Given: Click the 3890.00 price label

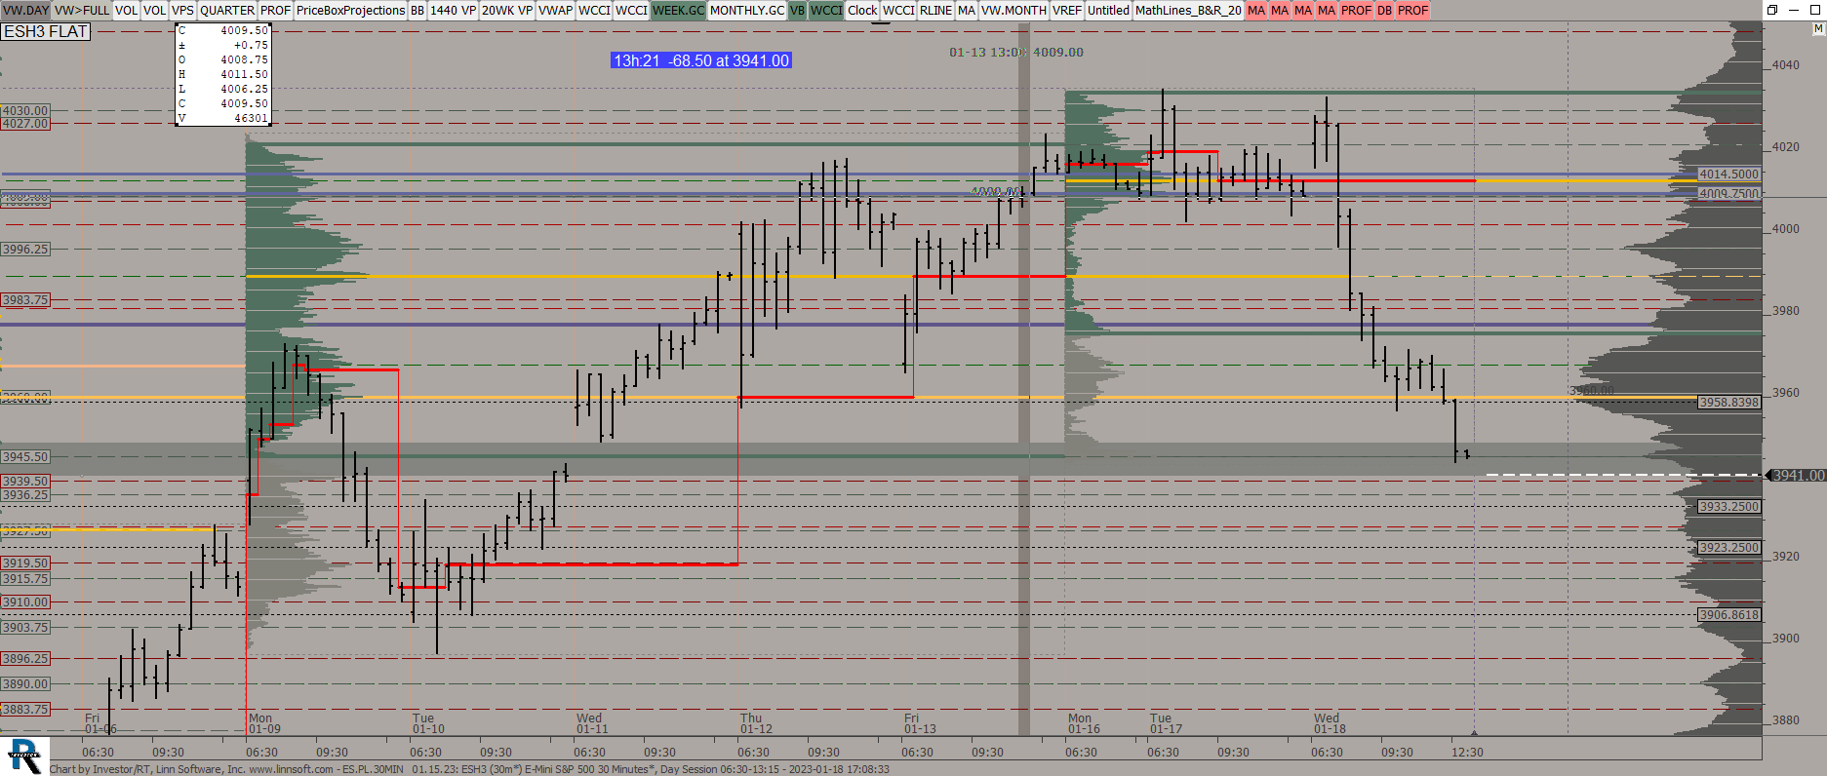Looking at the screenshot, I should pyautogui.click(x=25, y=684).
